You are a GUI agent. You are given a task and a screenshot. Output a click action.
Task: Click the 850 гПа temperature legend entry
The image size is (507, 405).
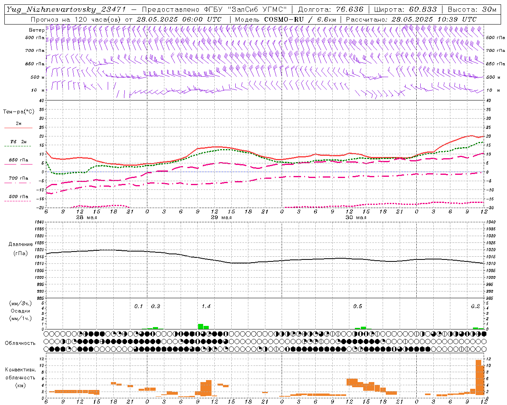tap(19, 160)
